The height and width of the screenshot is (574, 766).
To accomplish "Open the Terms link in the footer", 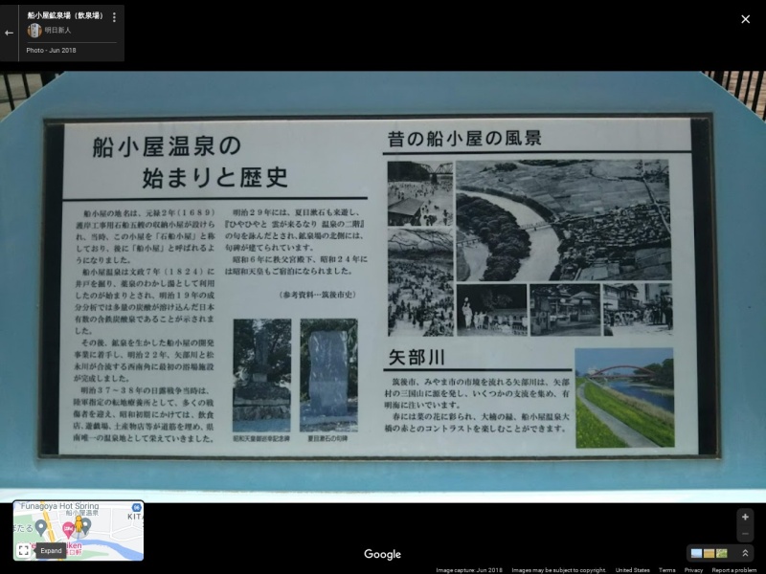I will click(666, 570).
